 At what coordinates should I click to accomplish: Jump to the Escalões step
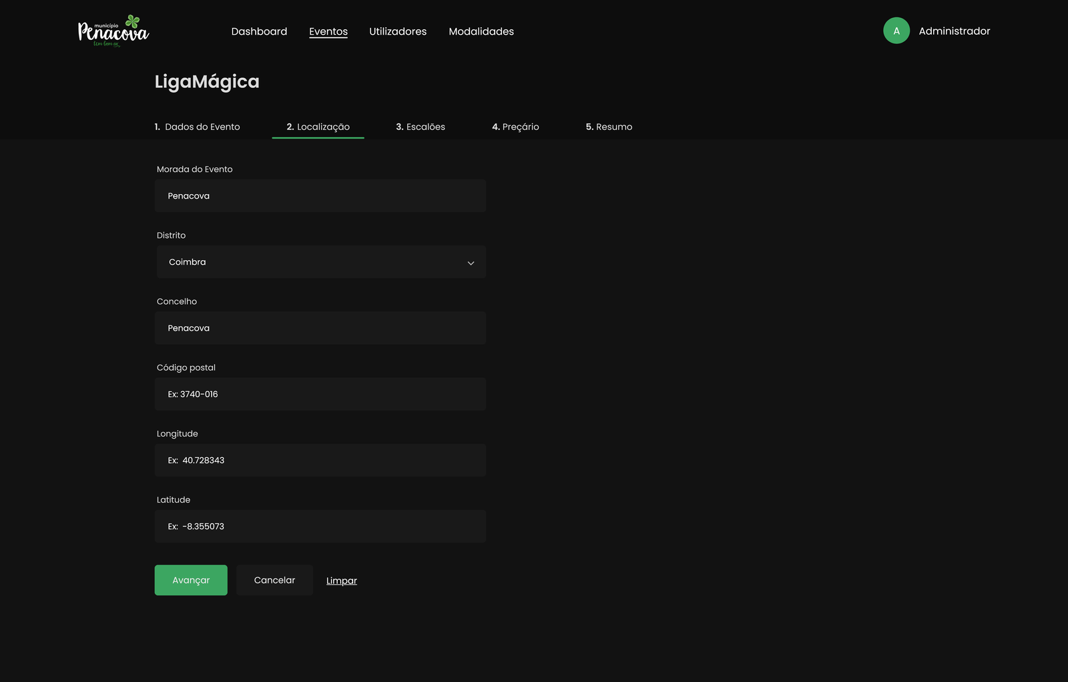[420, 127]
